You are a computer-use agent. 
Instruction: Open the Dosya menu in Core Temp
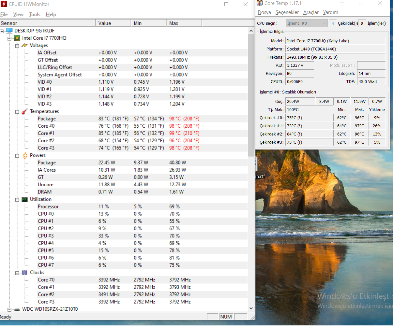264,12
